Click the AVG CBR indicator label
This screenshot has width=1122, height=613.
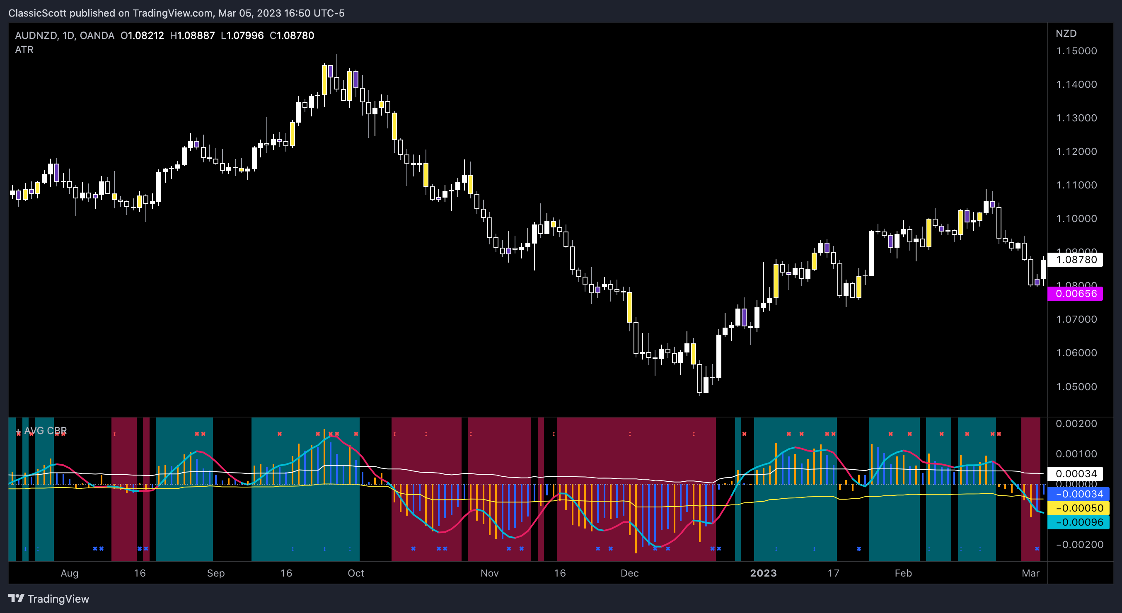pyautogui.click(x=45, y=431)
